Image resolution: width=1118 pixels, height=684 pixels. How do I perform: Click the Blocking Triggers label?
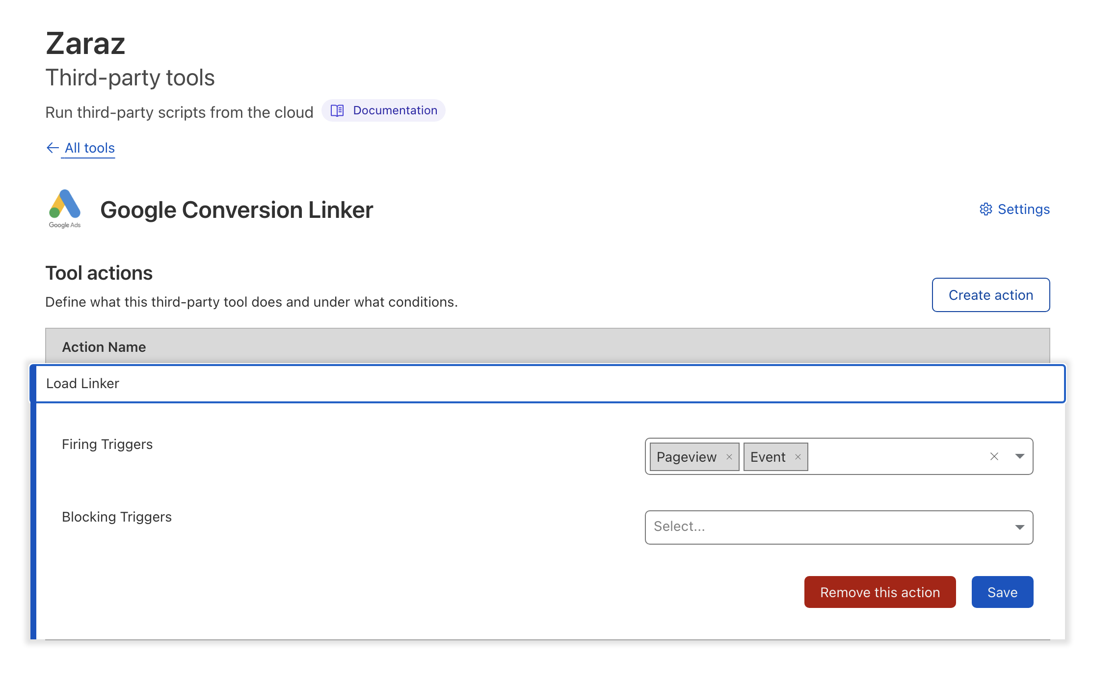117,517
